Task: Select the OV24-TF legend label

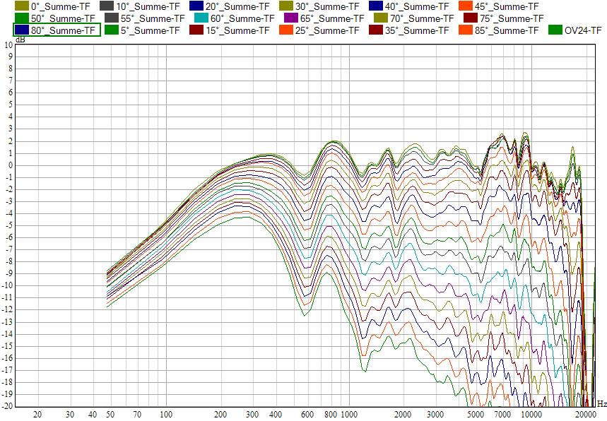Action: click(583, 30)
